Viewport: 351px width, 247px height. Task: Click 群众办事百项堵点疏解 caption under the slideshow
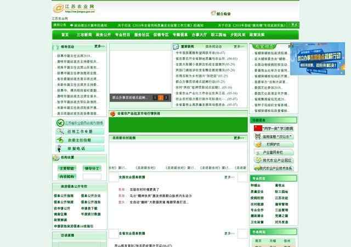click(x=130, y=98)
